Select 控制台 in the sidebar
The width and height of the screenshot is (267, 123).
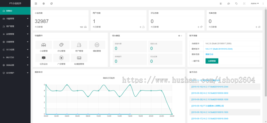15,11
